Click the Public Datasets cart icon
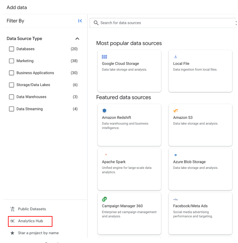This screenshot has height=243, width=238. point(12,209)
